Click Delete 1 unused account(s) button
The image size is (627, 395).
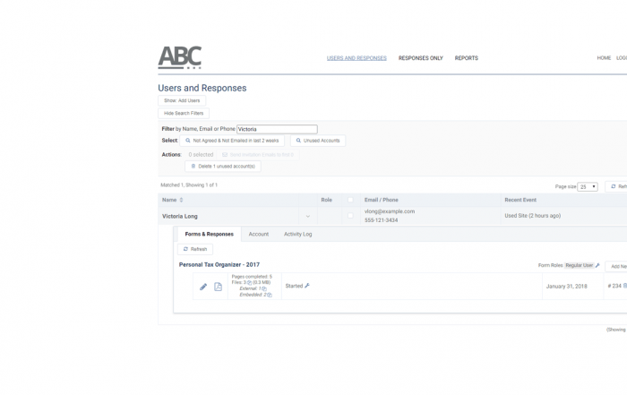click(x=223, y=167)
